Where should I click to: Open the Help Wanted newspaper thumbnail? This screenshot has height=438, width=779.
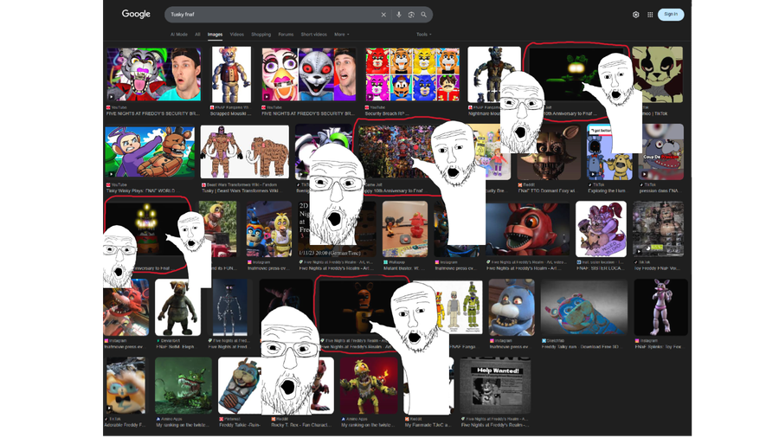[495, 385]
